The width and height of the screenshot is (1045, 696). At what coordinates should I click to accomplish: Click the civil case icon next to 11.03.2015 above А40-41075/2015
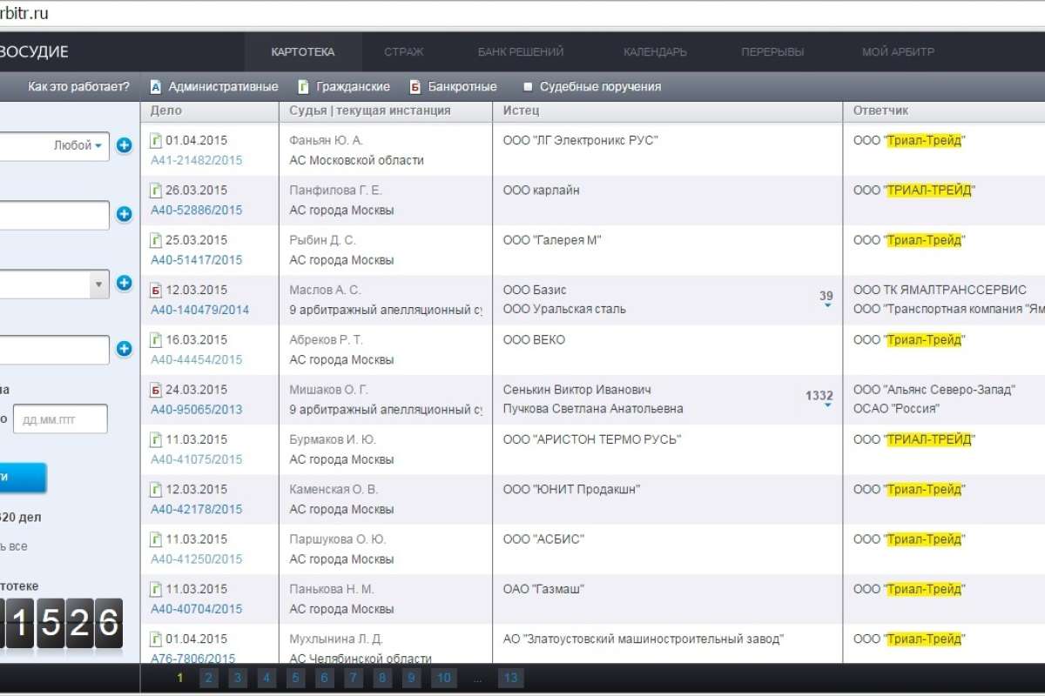[x=157, y=439]
